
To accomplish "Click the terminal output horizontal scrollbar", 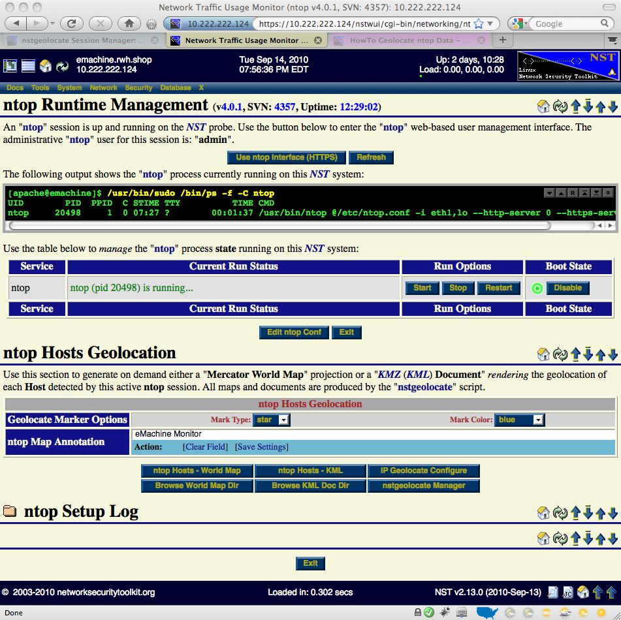I will click(x=279, y=226).
